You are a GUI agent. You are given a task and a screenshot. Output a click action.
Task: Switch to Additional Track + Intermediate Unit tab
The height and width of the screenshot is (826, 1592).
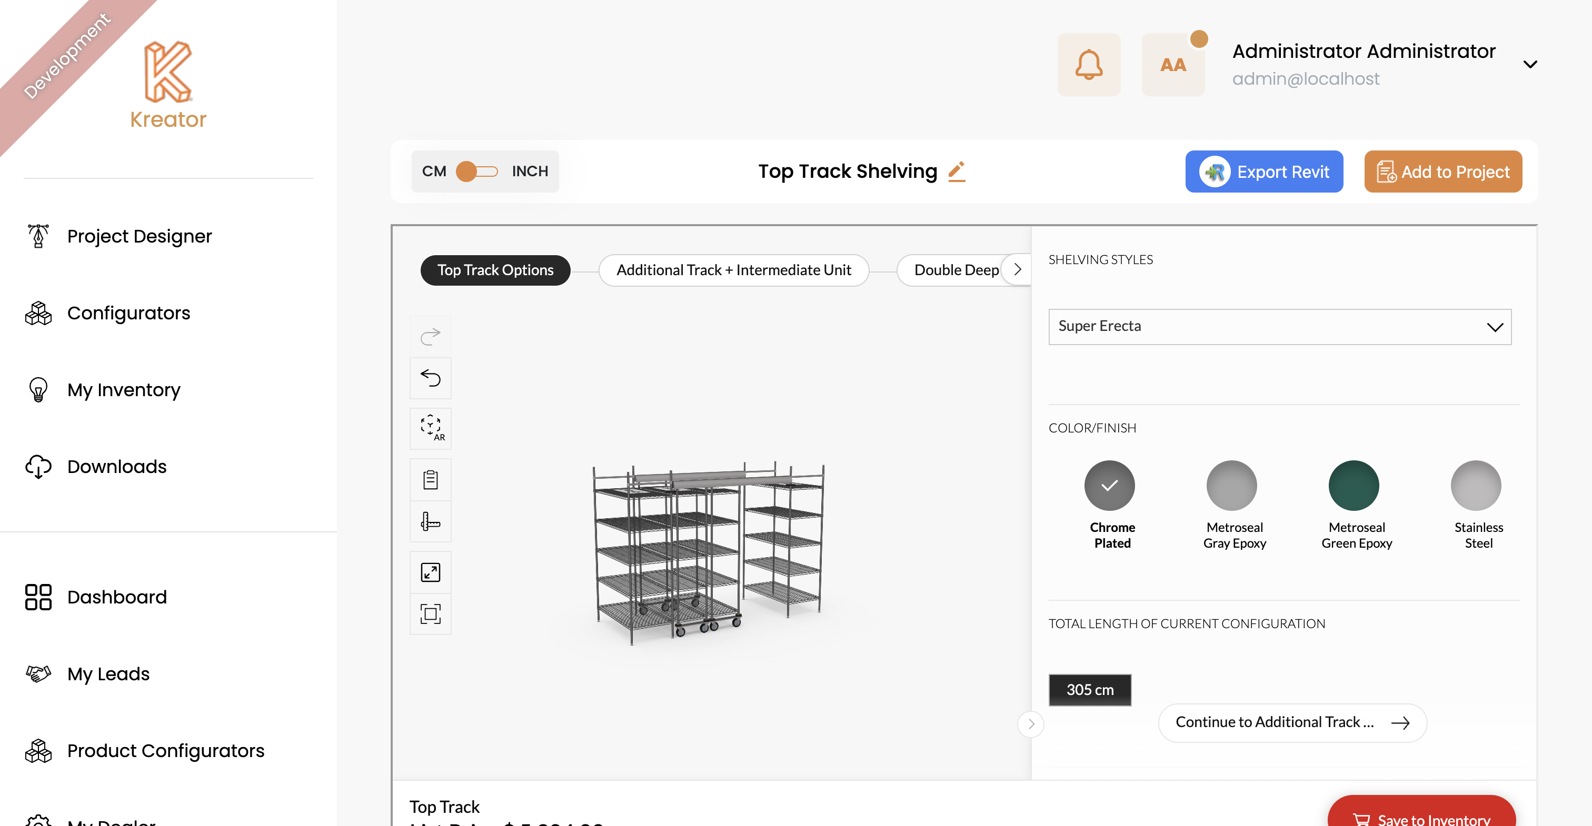coord(733,270)
